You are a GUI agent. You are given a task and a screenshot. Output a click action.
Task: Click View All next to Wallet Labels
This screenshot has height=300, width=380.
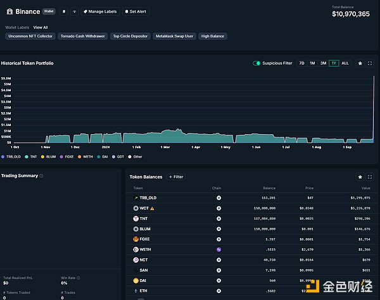pos(41,27)
